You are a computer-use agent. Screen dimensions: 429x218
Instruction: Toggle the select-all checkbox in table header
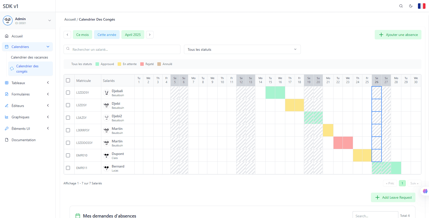pyautogui.click(x=68, y=80)
